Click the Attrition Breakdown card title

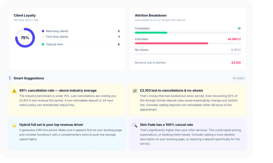coord(151,15)
